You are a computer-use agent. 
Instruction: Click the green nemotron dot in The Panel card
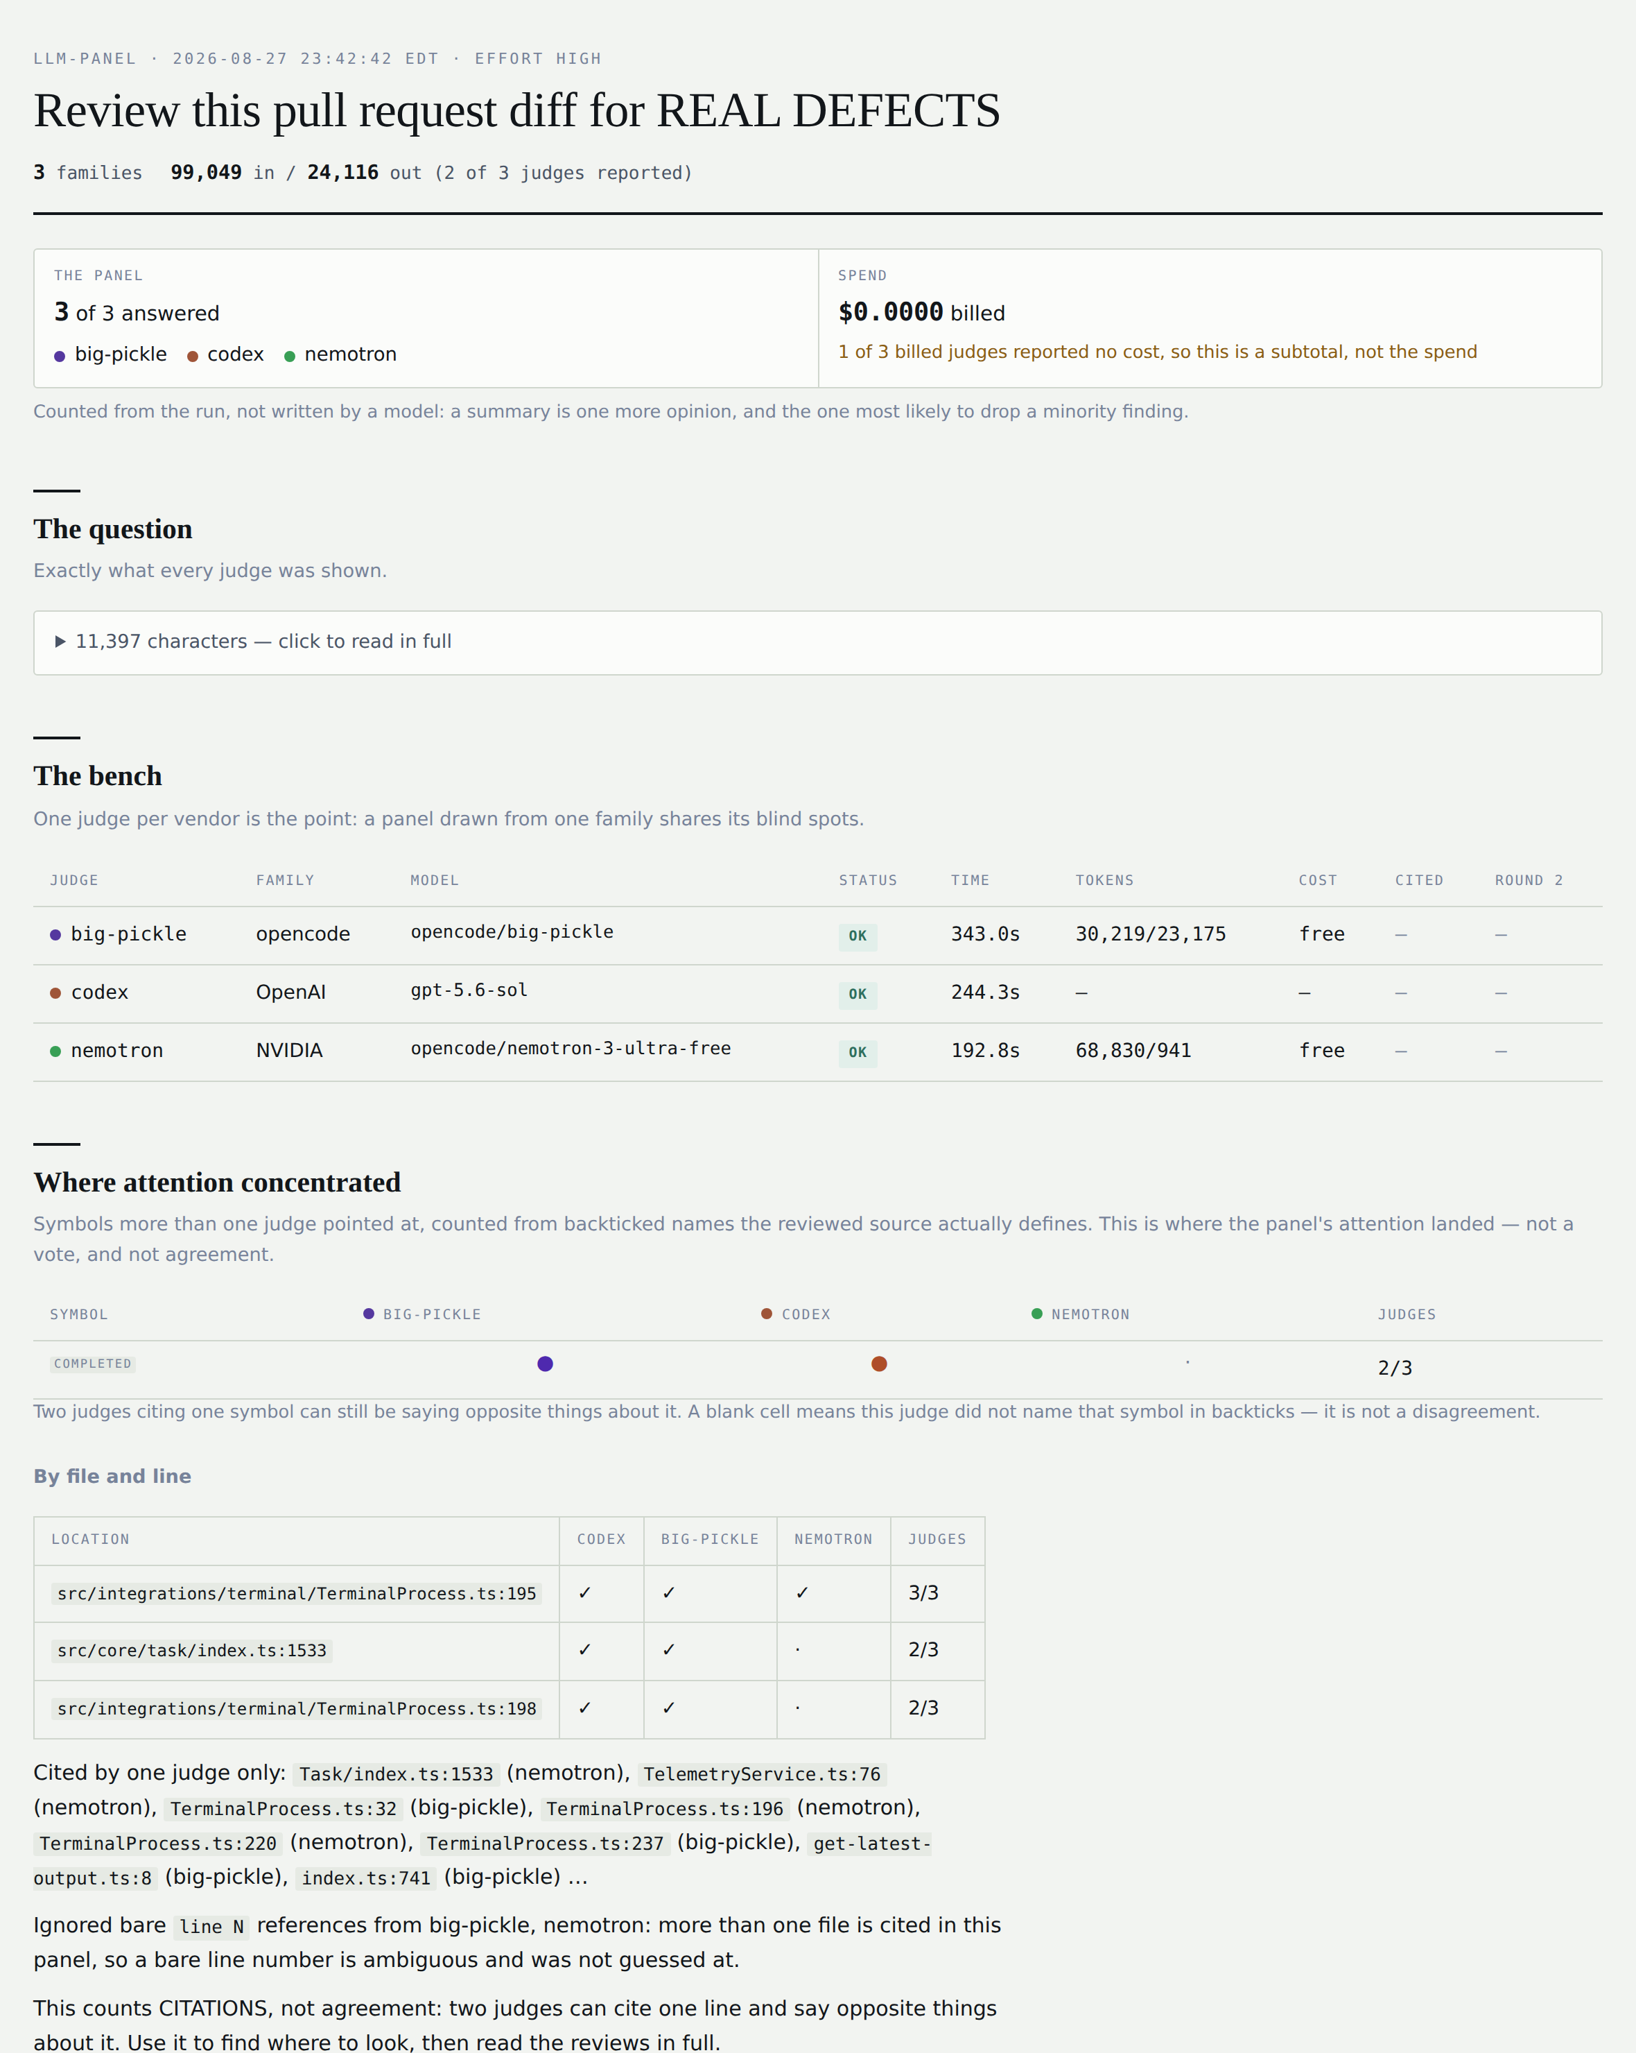pos(289,356)
